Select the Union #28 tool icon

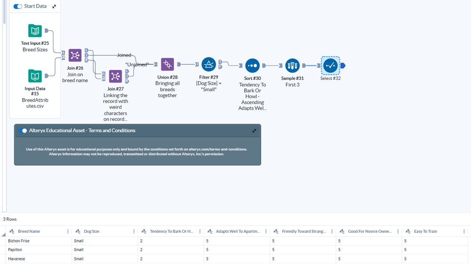coord(167,64)
